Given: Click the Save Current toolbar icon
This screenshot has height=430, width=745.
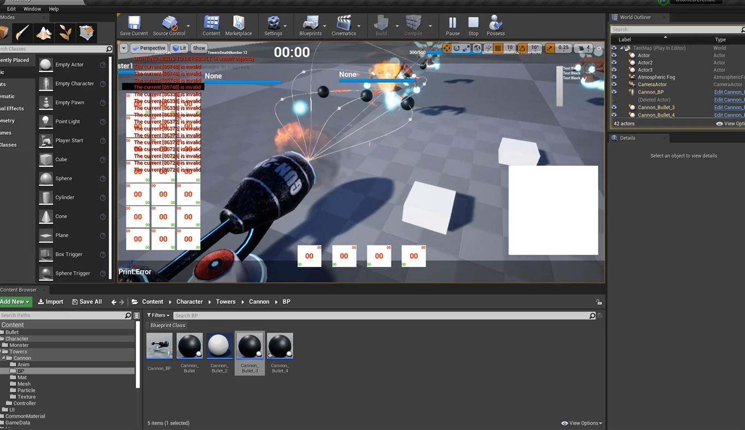Looking at the screenshot, I should [134, 25].
